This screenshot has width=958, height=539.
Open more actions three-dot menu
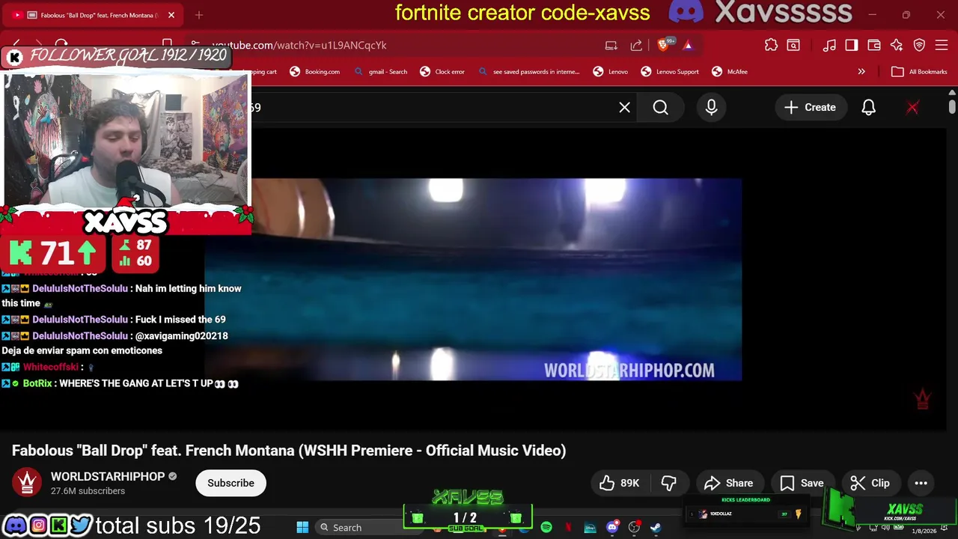921,483
